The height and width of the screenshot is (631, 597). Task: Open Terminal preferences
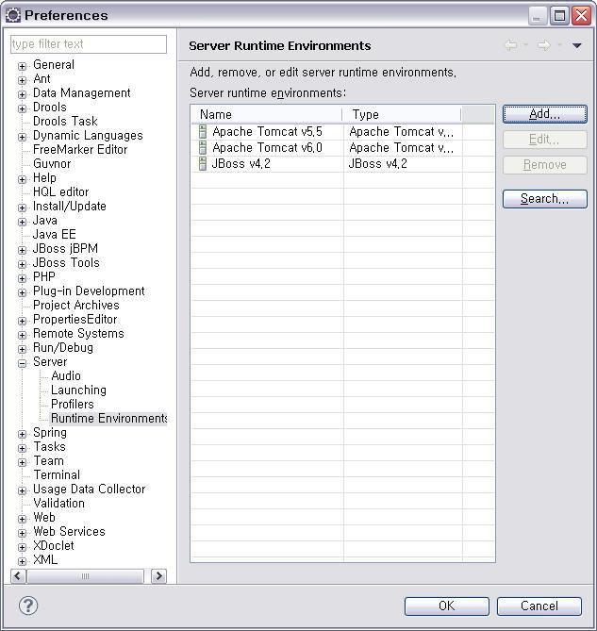57,474
